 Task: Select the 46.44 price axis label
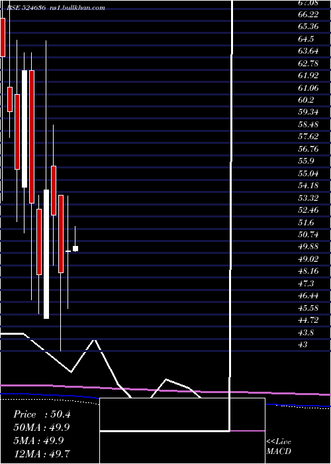click(308, 296)
